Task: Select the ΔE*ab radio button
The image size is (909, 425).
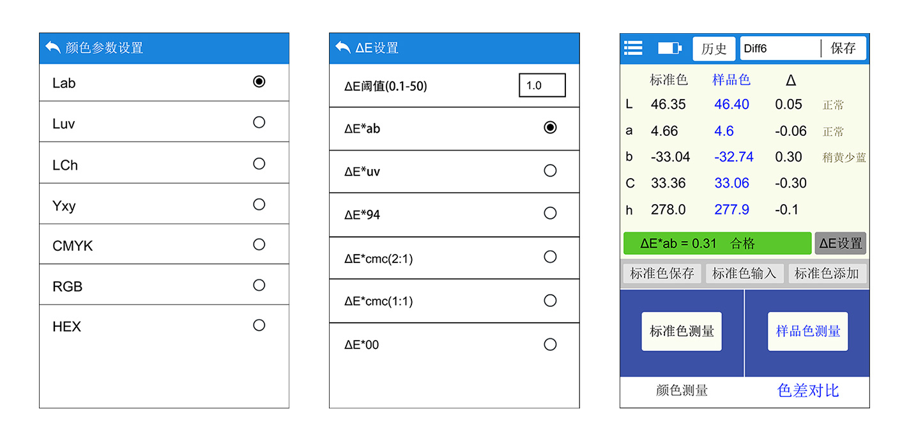Action: [550, 128]
